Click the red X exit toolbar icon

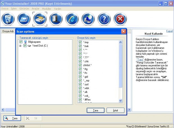pyautogui.click(x=120, y=19)
